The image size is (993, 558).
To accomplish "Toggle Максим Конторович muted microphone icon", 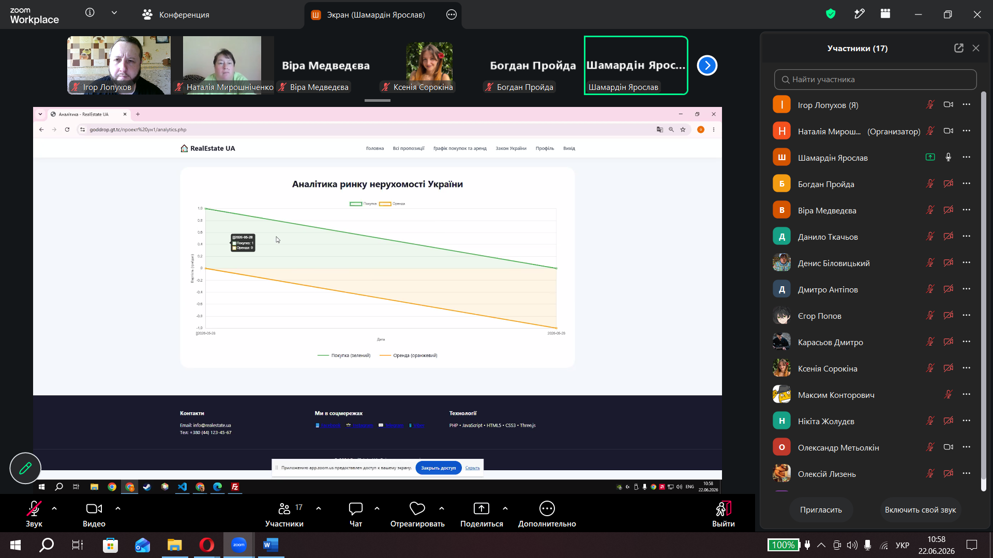I will point(948,394).
